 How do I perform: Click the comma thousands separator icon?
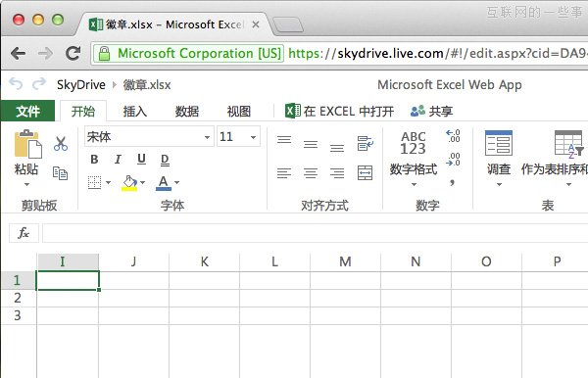pos(452,182)
